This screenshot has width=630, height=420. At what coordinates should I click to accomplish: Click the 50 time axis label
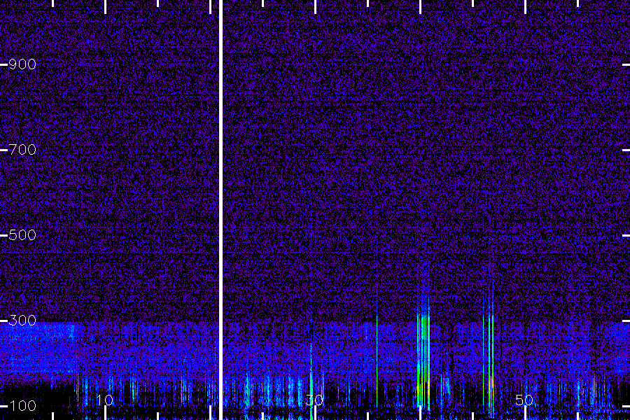[x=524, y=400]
